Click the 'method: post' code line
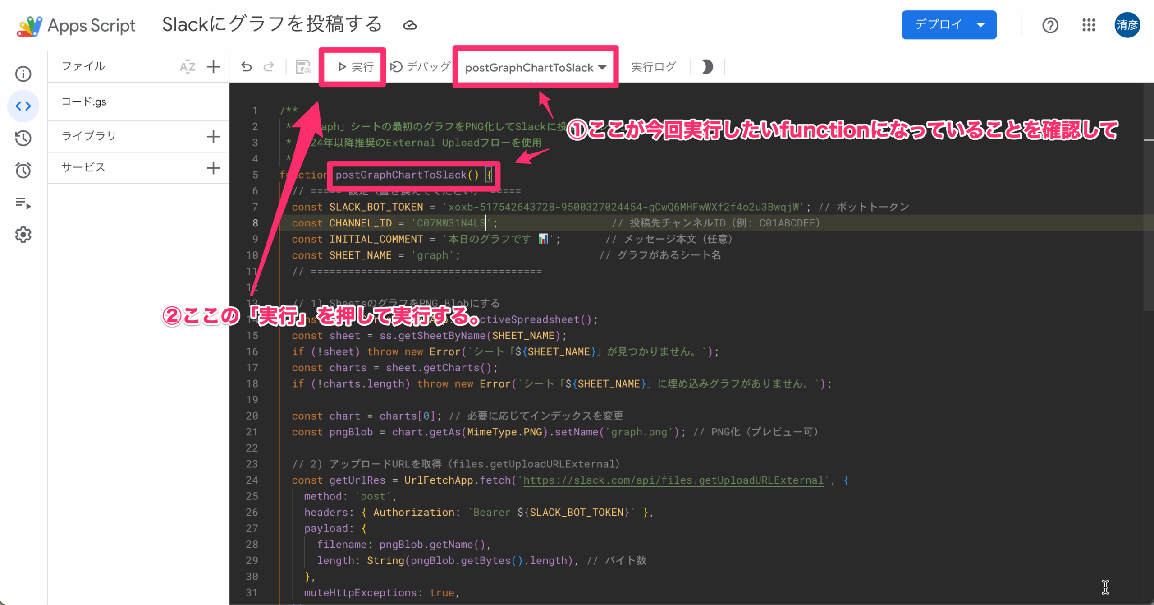The height and width of the screenshot is (605, 1154). pos(350,496)
